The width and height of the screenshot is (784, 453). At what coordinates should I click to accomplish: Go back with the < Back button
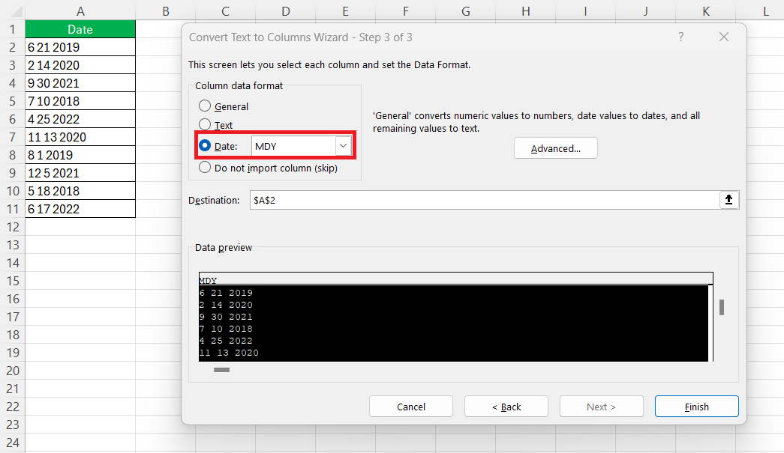(x=506, y=407)
